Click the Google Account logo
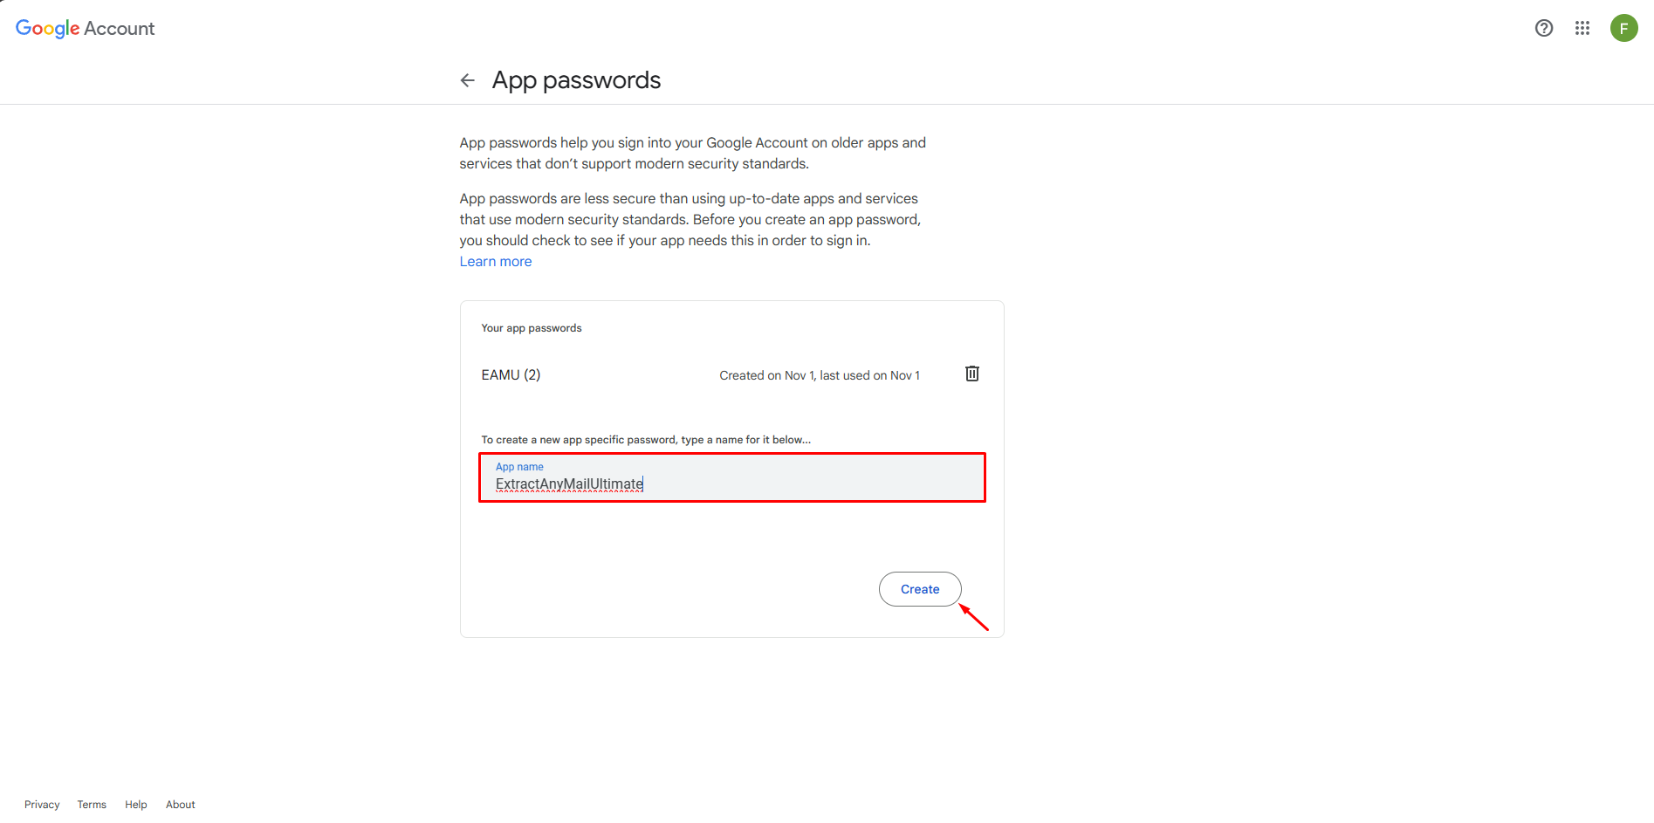The image size is (1654, 823). point(86,29)
